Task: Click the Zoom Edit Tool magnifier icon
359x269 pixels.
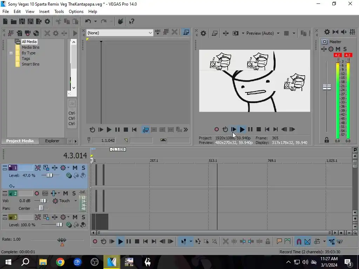Action: coord(215,241)
